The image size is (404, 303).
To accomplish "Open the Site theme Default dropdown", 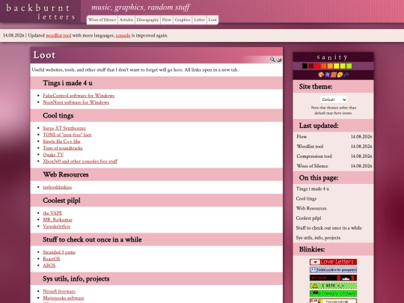I will [334, 100].
